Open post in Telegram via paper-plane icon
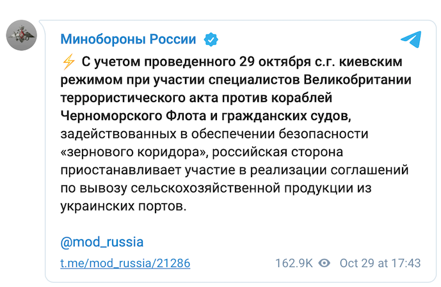 (411, 39)
